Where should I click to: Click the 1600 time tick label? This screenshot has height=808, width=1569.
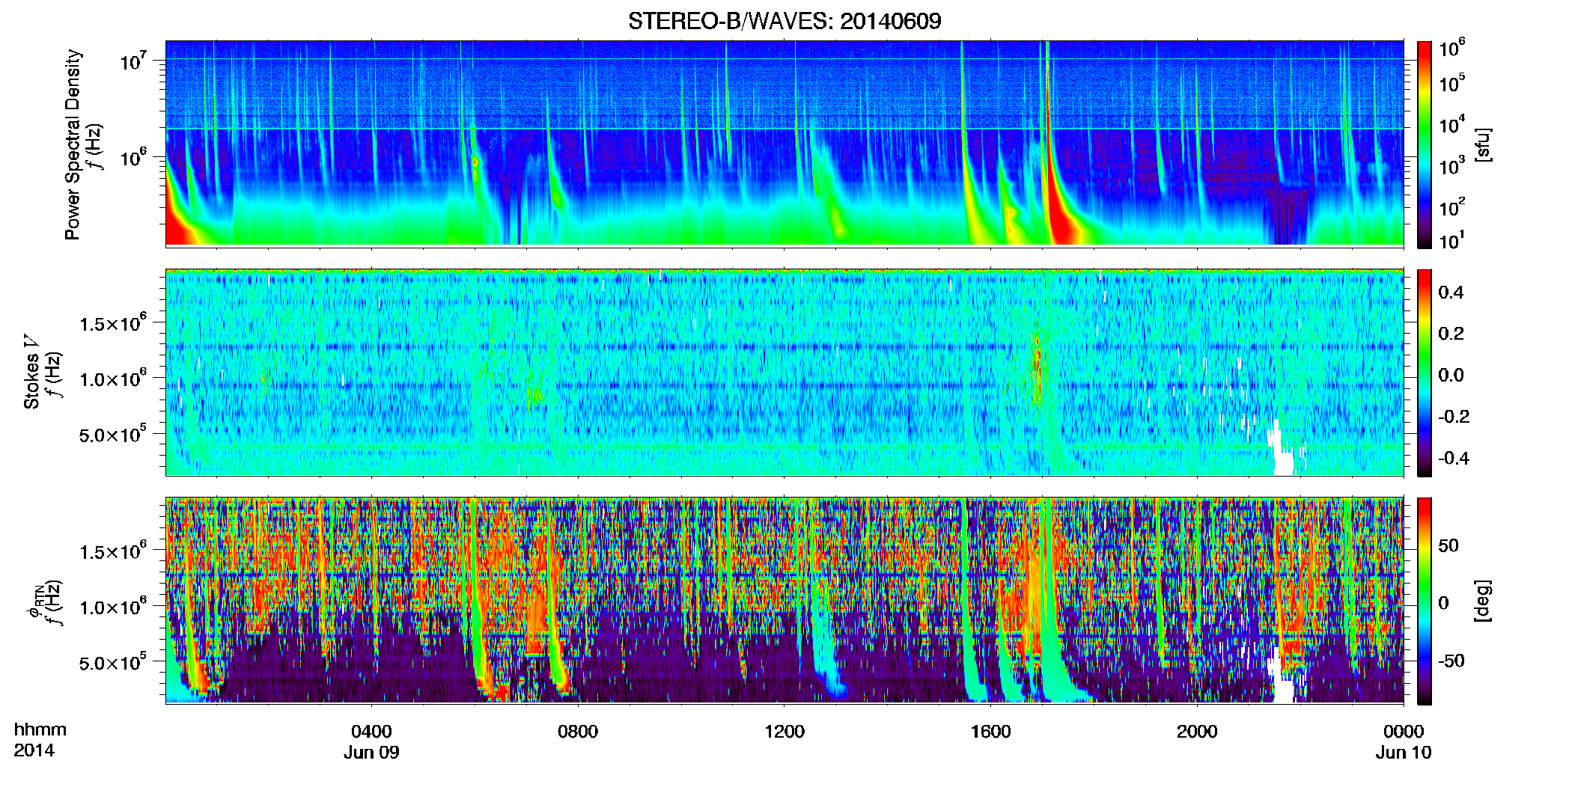[991, 732]
